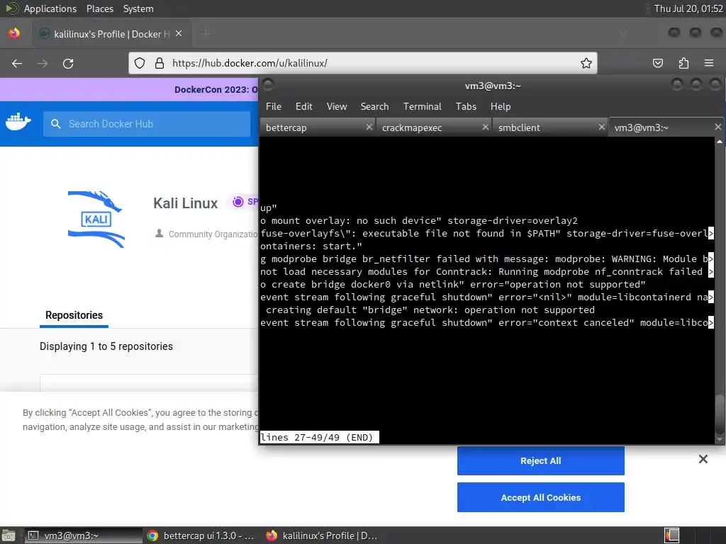This screenshot has width=726, height=544.
Task: Click the workspace switcher icon in taskbar
Action: tap(671, 535)
